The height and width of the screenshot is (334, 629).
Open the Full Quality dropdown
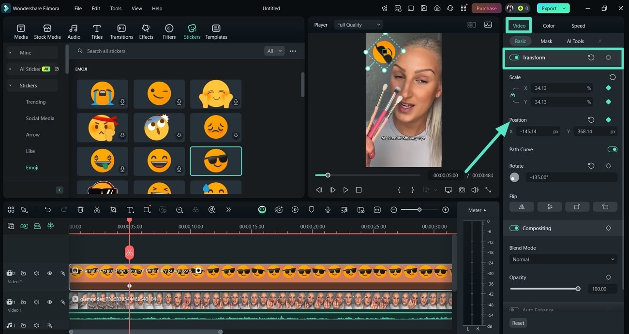(359, 25)
